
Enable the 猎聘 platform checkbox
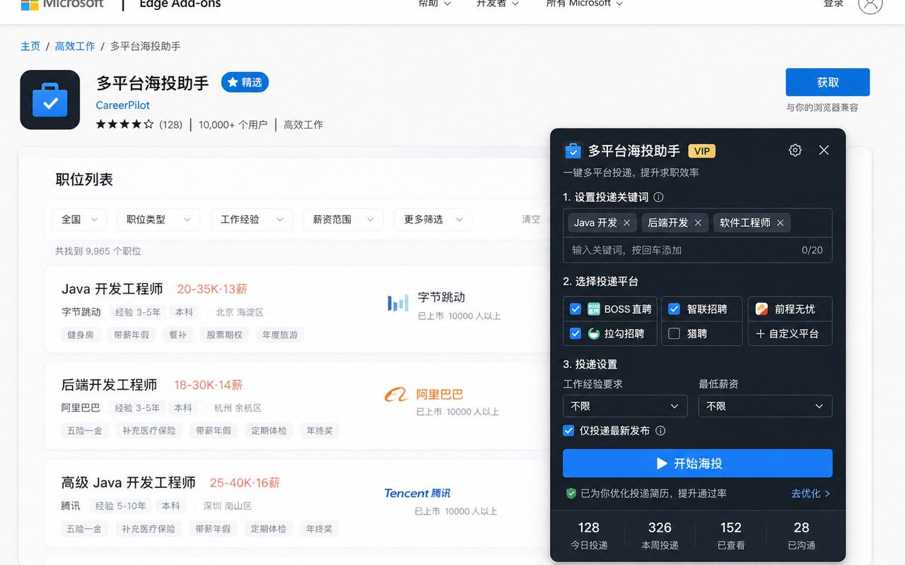pyautogui.click(x=674, y=333)
